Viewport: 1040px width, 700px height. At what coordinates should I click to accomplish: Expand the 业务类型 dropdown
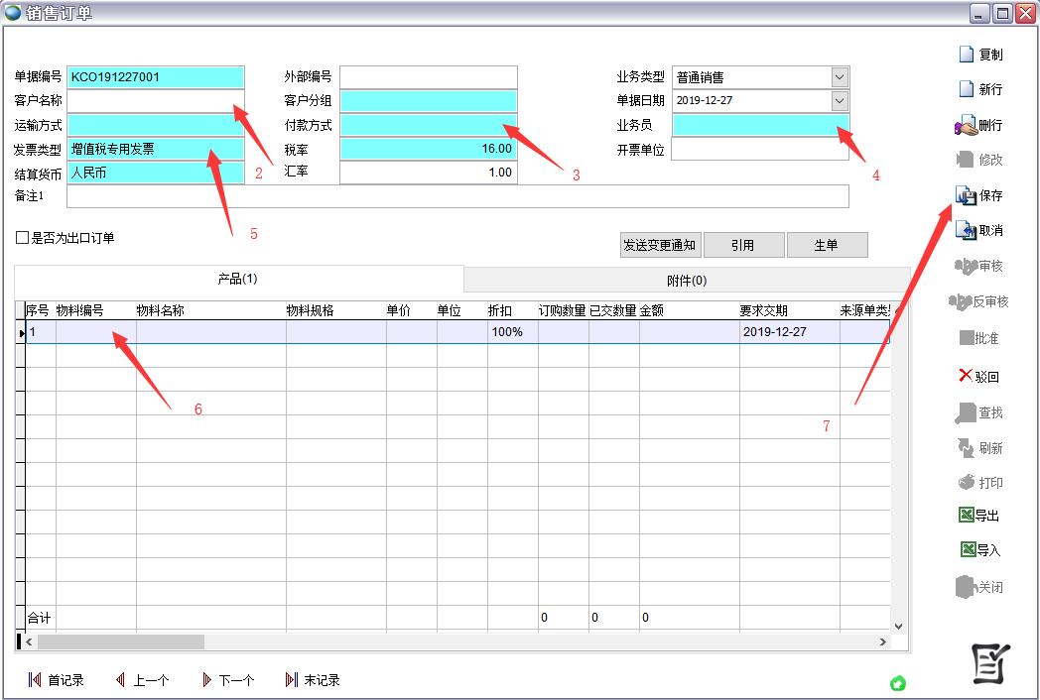(x=840, y=77)
